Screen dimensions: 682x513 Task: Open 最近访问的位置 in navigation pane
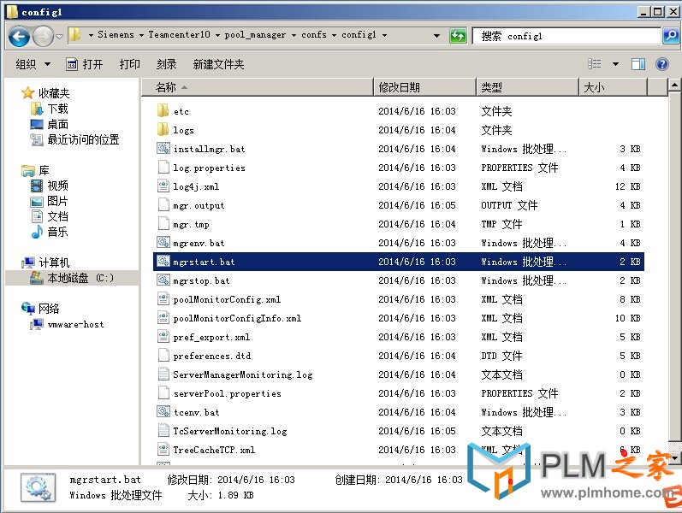coord(74,139)
